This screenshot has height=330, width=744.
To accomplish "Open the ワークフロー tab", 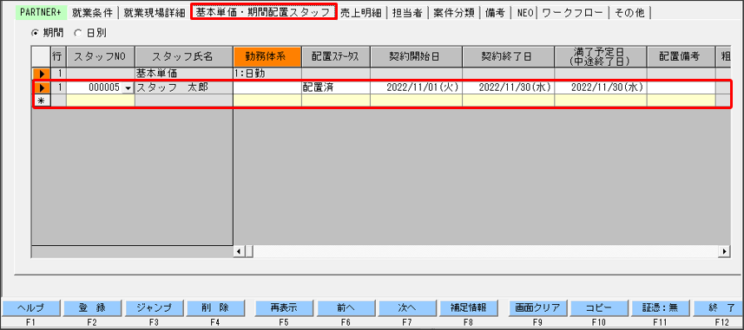I will point(574,13).
